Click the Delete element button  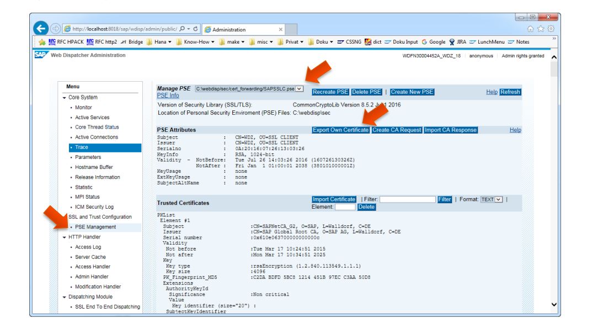[x=366, y=207]
